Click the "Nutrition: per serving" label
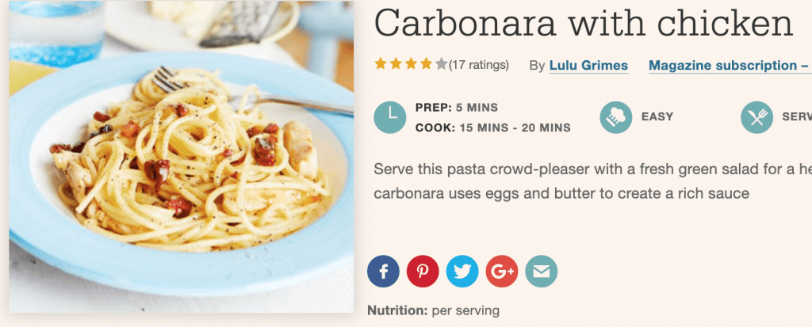Viewport: 812px width, 327px height. pos(433,311)
